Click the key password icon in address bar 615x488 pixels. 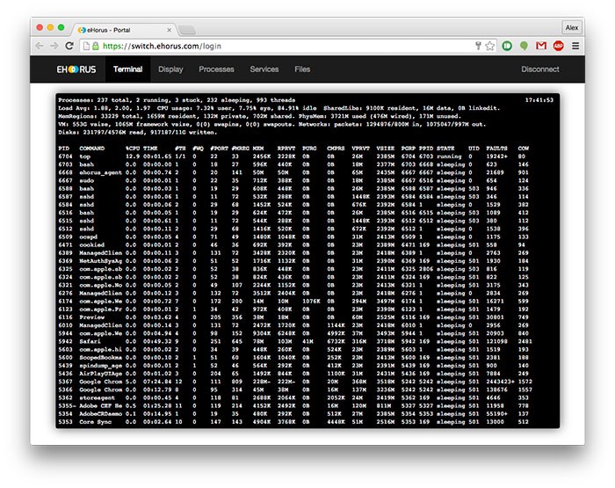pyautogui.click(x=478, y=46)
